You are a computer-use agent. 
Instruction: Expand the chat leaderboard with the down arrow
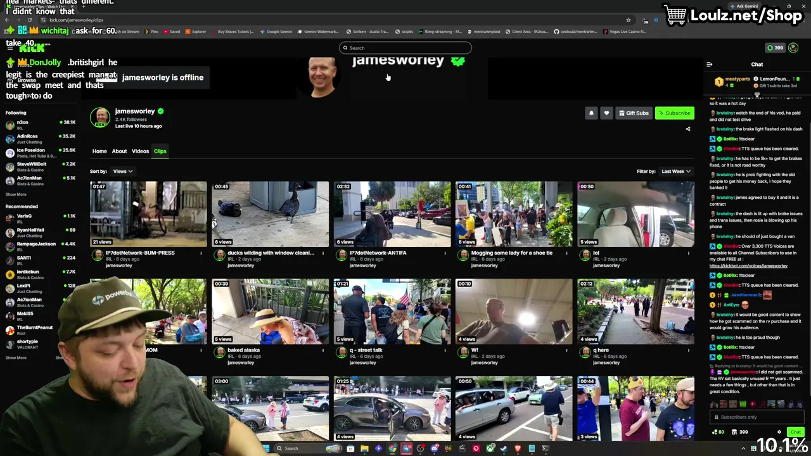[757, 94]
